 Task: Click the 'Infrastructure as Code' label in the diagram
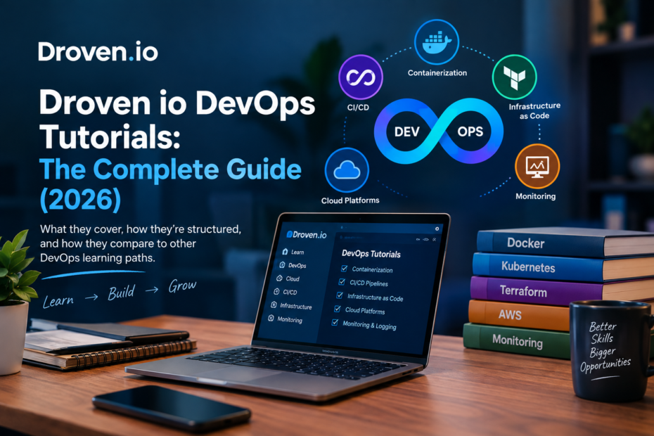coord(534,111)
